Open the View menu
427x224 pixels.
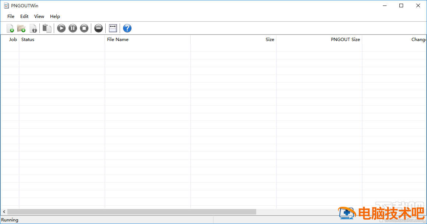click(39, 16)
